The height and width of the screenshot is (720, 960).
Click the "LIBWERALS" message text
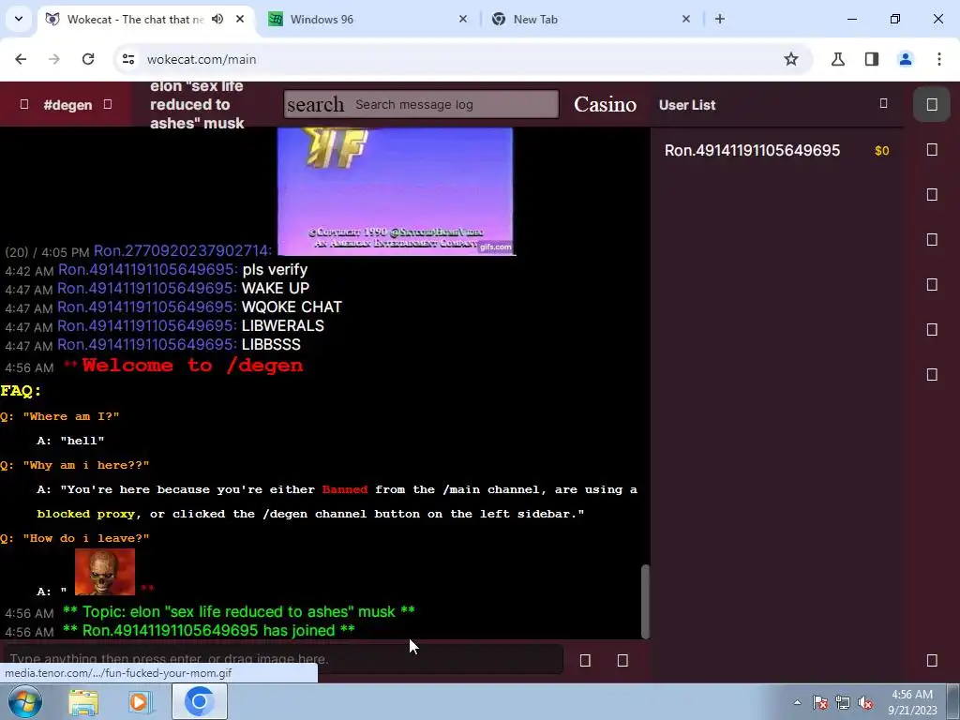pyautogui.click(x=283, y=325)
